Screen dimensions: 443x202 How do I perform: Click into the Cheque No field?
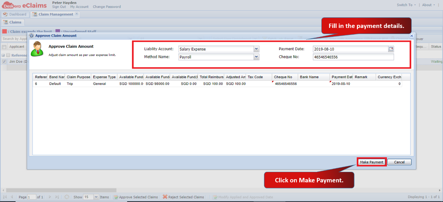pyautogui.click(x=353, y=57)
